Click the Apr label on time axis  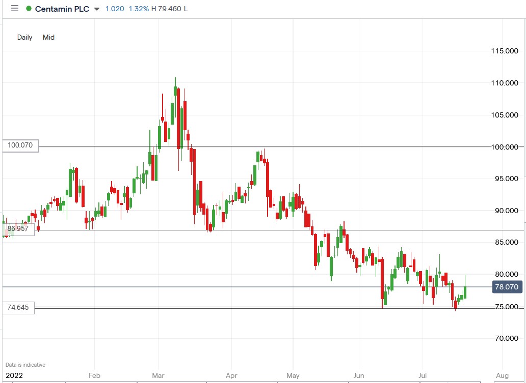click(x=231, y=375)
